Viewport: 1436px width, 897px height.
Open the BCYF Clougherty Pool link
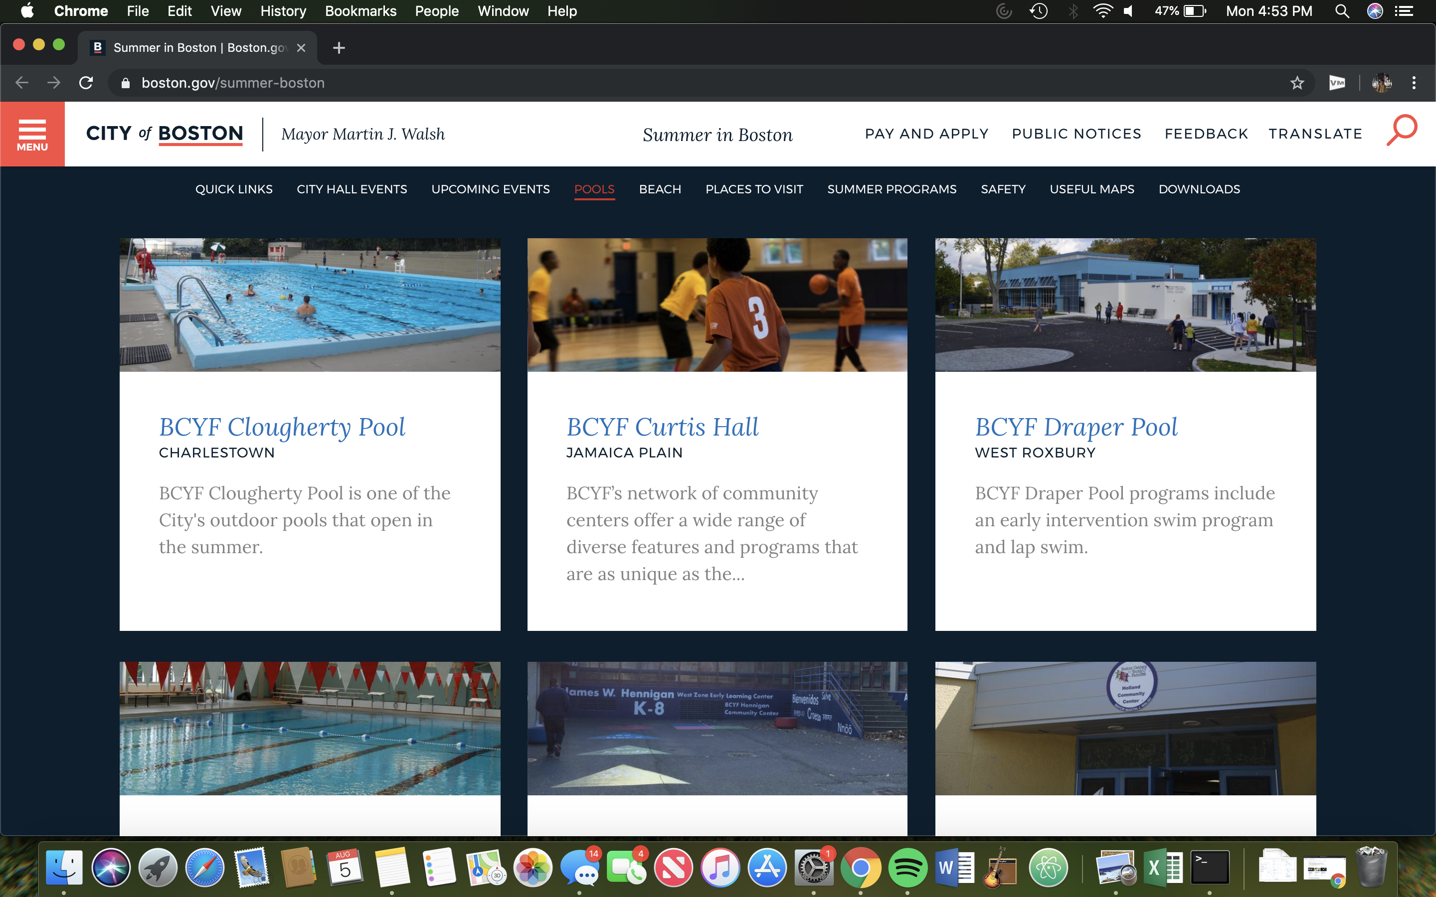[282, 427]
